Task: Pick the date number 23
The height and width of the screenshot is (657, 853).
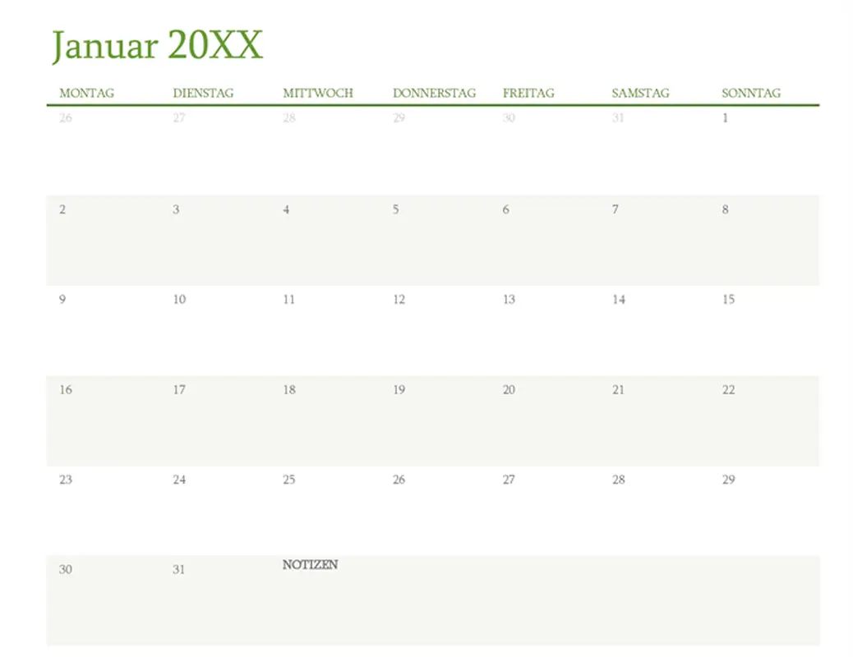Action: click(66, 480)
